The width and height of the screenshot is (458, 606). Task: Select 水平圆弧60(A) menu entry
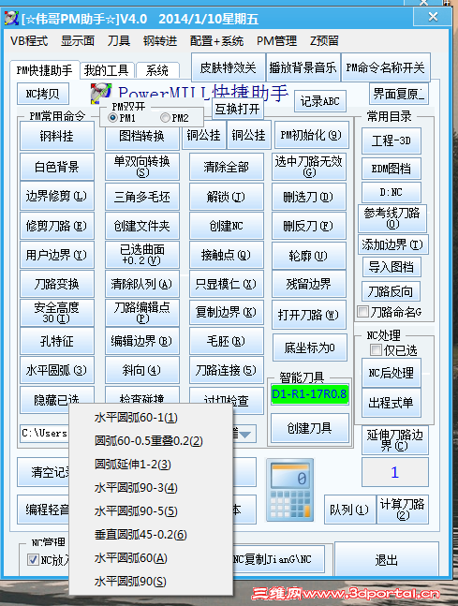click(130, 558)
